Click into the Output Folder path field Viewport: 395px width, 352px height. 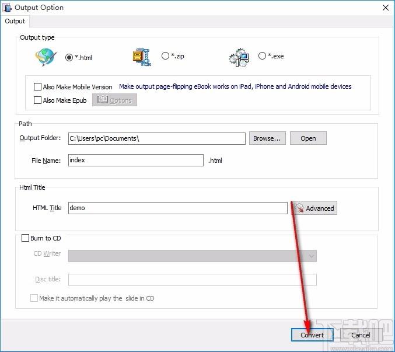(x=157, y=138)
